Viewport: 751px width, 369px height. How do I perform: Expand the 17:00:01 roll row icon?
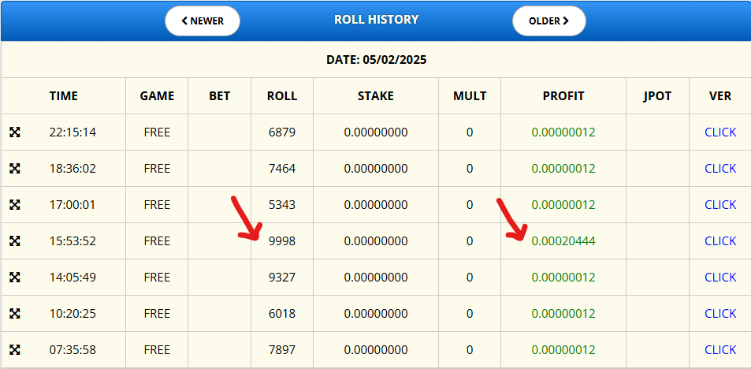15,205
